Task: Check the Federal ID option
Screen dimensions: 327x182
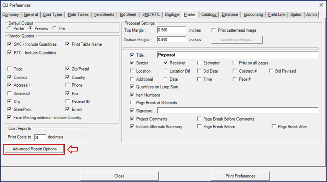Action: point(67,101)
